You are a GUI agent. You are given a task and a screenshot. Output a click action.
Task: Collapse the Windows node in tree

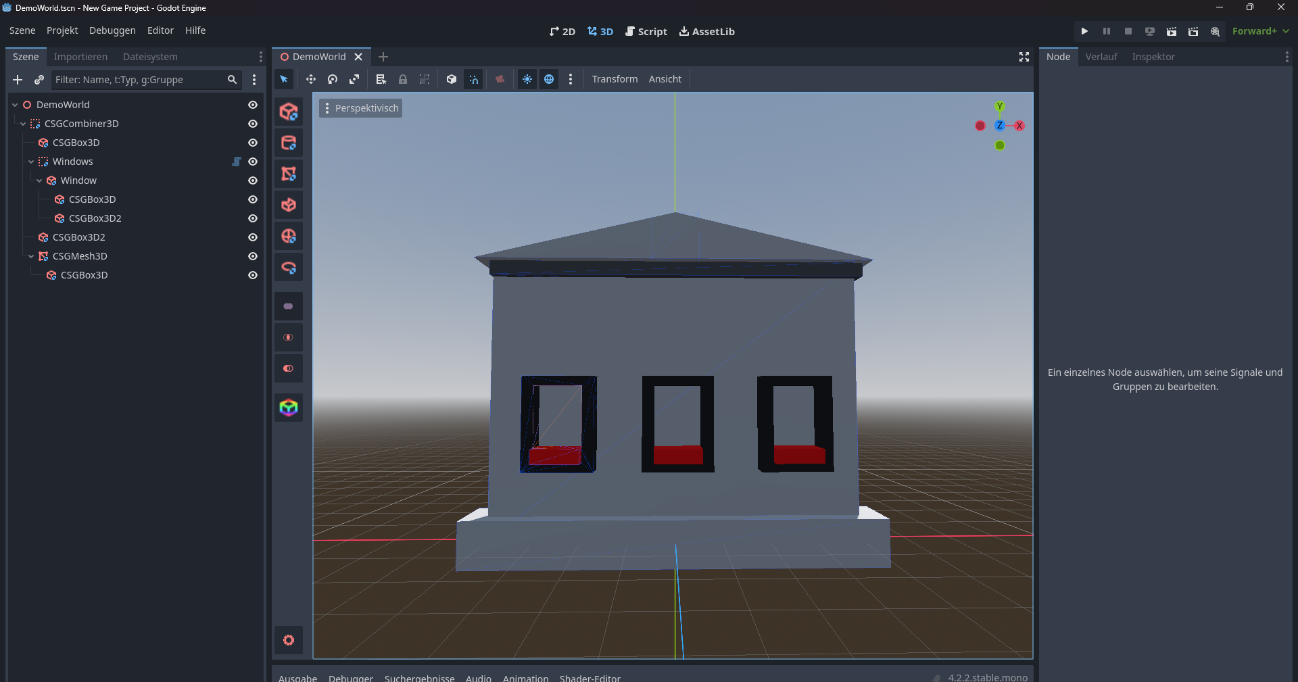pos(31,162)
